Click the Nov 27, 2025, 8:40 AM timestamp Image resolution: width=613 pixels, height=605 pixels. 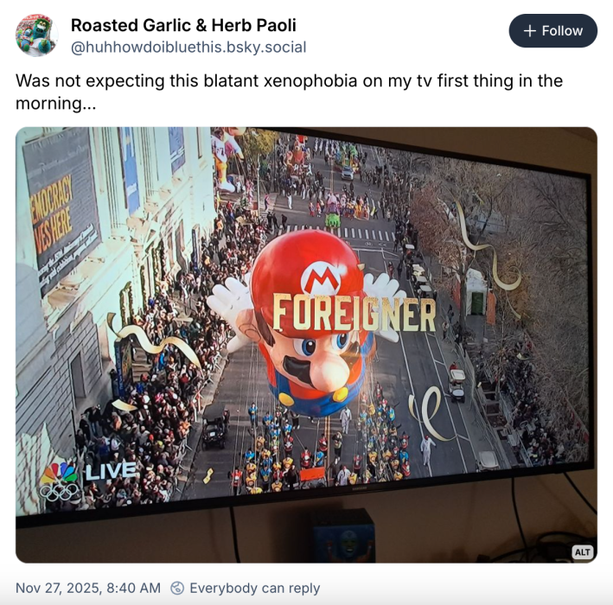(x=88, y=588)
